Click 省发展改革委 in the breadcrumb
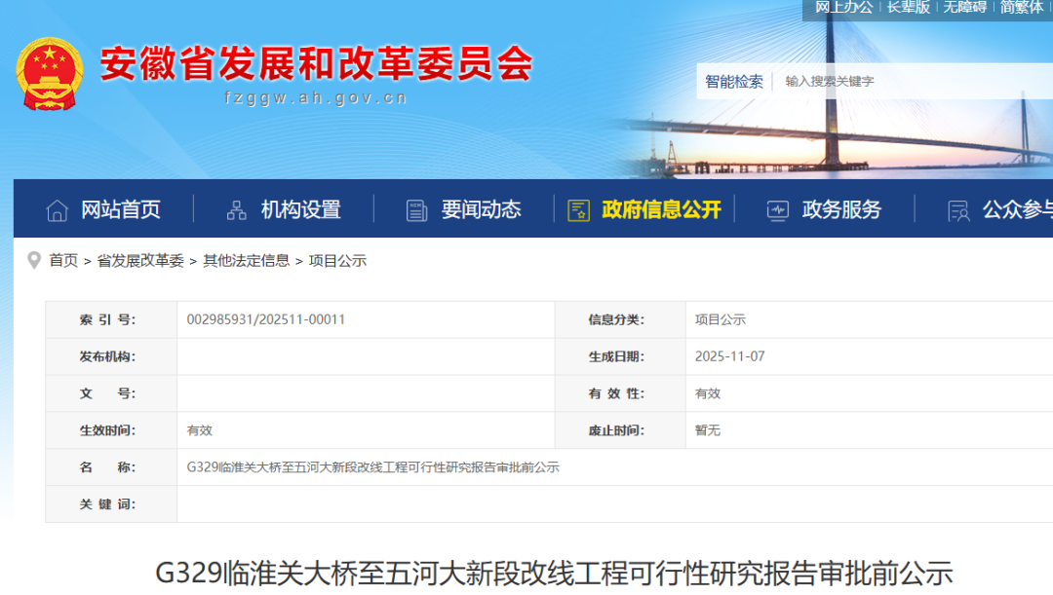The image size is (1053, 595). [x=140, y=261]
